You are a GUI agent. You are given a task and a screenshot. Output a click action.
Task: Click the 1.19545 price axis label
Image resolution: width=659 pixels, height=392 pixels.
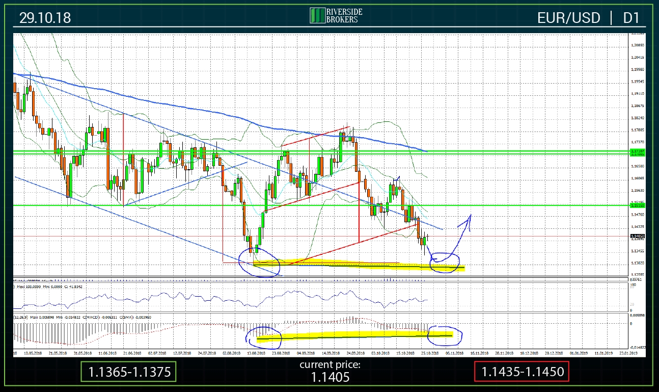coord(637,82)
